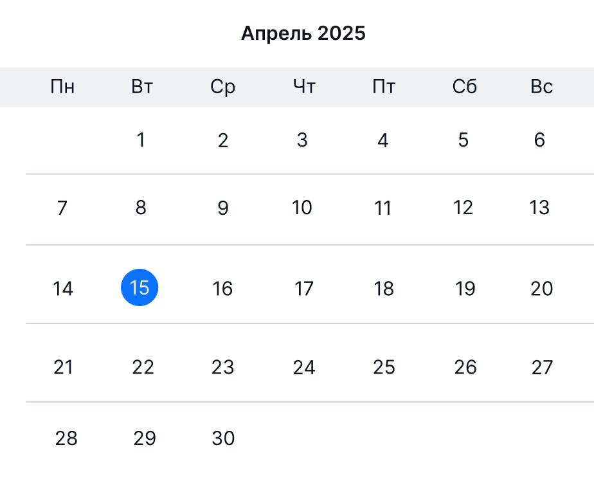Choose Saturday the 19th

(465, 289)
